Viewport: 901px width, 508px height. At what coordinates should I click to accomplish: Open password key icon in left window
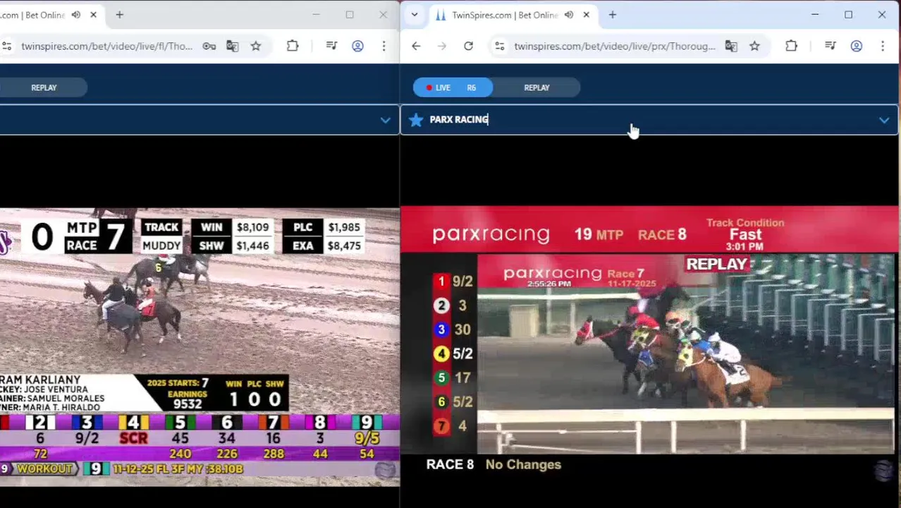click(x=209, y=46)
